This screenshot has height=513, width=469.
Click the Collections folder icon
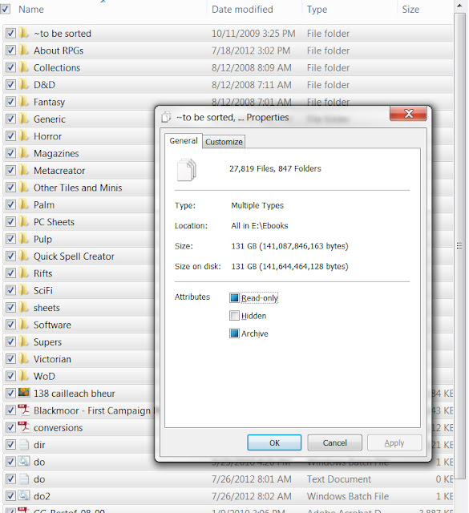point(23,67)
